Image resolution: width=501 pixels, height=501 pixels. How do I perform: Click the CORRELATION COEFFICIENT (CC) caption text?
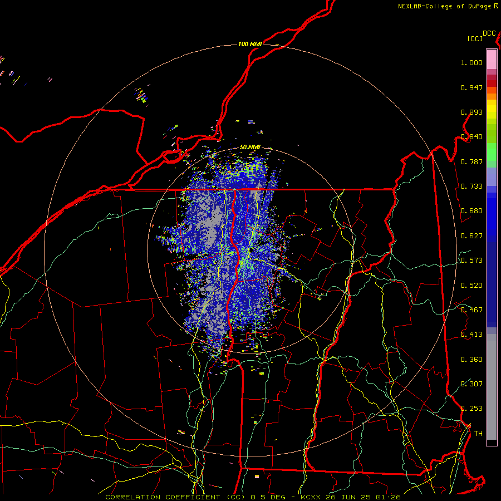(x=175, y=497)
